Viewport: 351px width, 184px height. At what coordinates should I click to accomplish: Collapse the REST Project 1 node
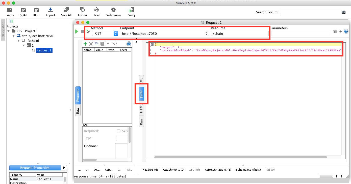tap(9, 31)
